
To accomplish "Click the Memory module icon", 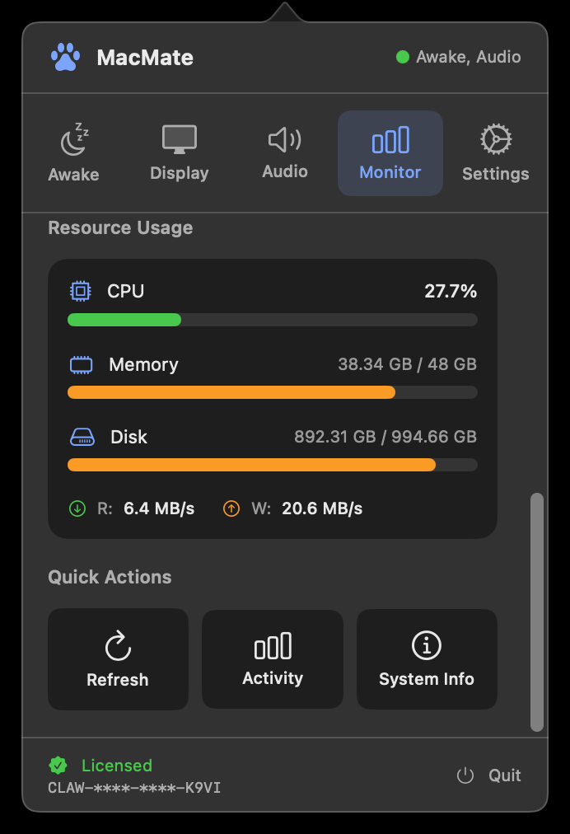I will point(81,363).
